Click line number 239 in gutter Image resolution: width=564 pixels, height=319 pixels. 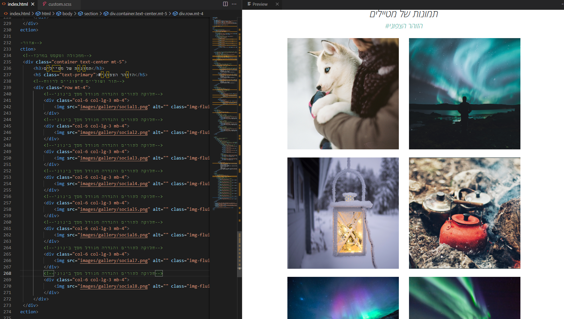click(x=7, y=88)
